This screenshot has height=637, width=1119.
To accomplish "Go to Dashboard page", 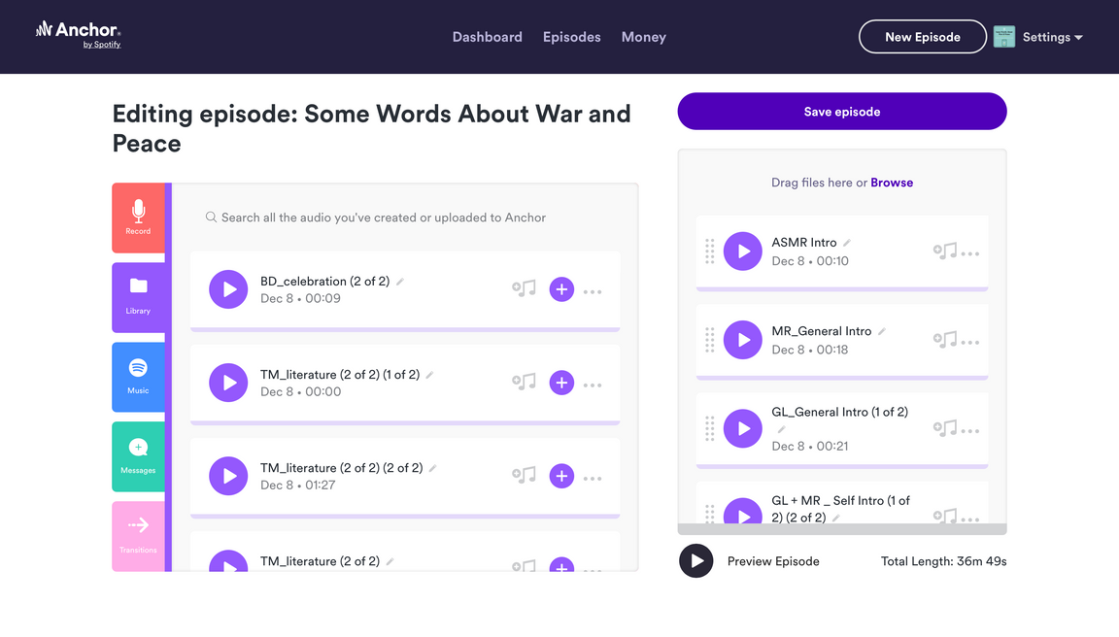I will pos(488,37).
